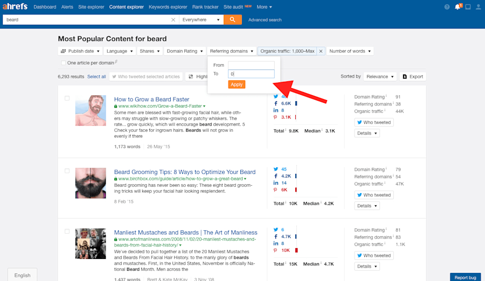Viewport: 485px width, 281px height.
Task: Select the Manliest Mustaches article checkbox
Action: (x=67, y=231)
